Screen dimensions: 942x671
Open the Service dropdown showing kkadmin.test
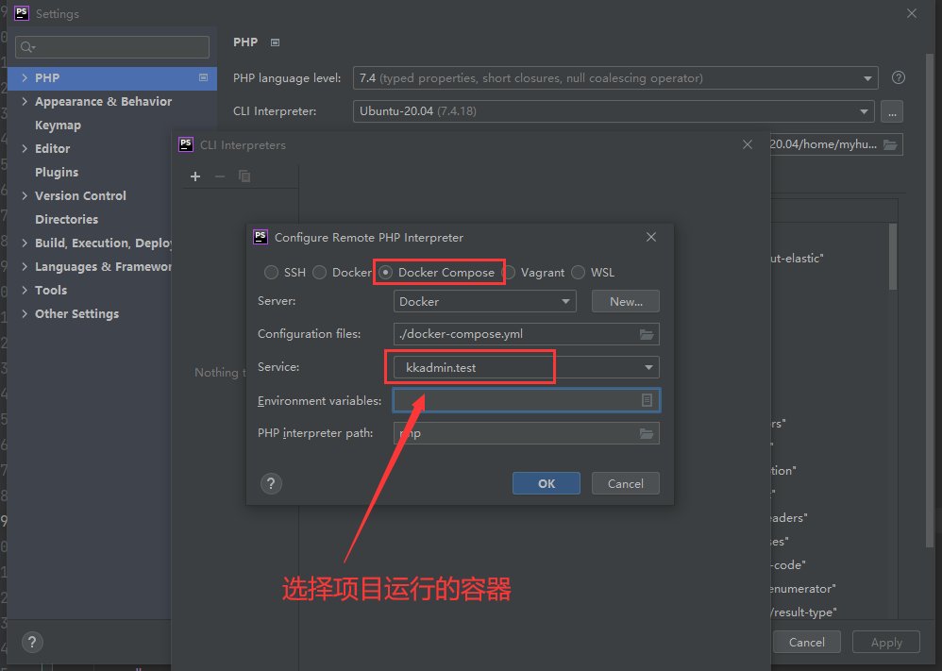coord(648,367)
